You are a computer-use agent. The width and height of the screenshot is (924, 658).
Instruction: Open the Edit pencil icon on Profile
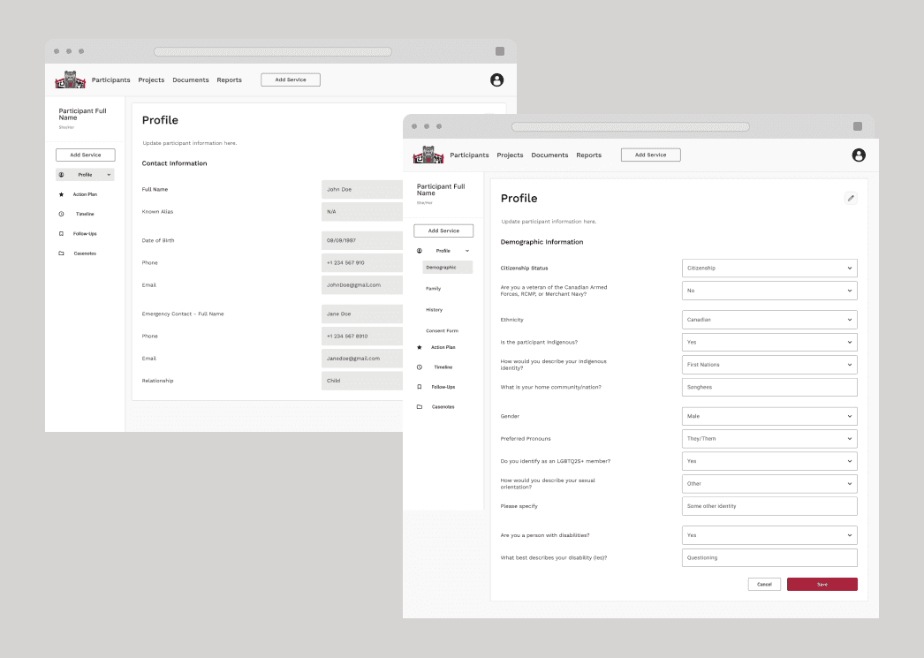(x=851, y=198)
